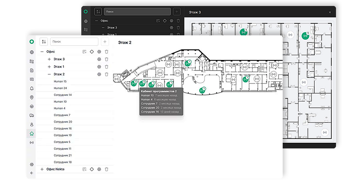Open settings gear for Офис Nekta

point(99,169)
